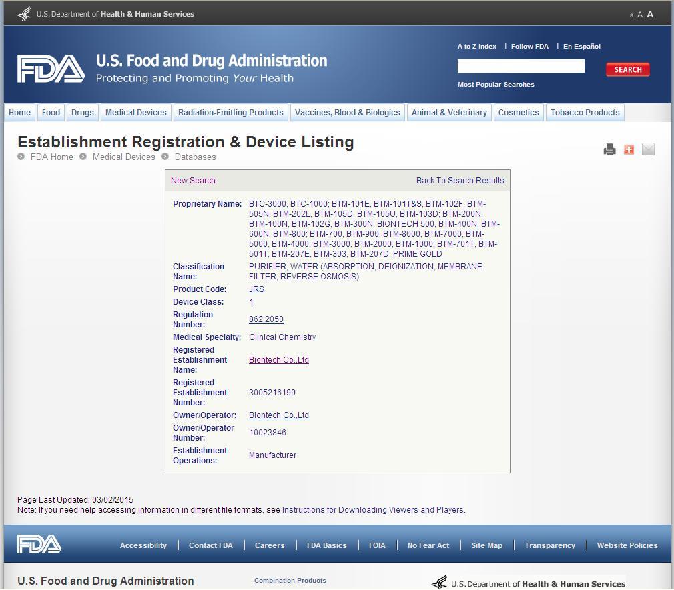Click the print page icon

pos(609,149)
